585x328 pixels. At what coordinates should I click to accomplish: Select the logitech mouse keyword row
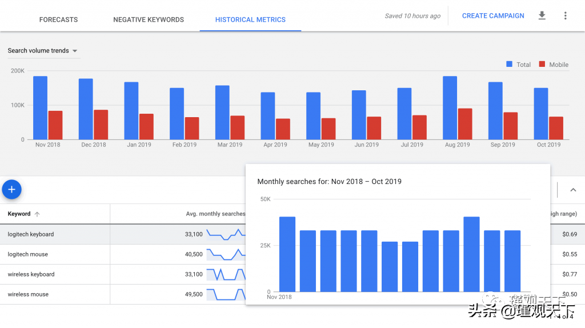27,254
